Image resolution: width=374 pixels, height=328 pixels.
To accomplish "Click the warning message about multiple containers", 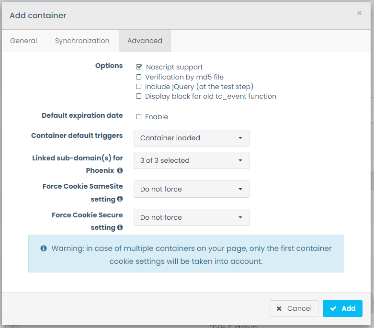I will (192, 255).
